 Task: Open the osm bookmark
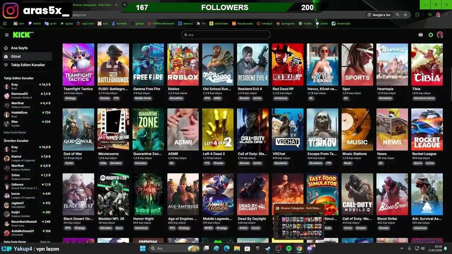pyautogui.click(x=19, y=24)
